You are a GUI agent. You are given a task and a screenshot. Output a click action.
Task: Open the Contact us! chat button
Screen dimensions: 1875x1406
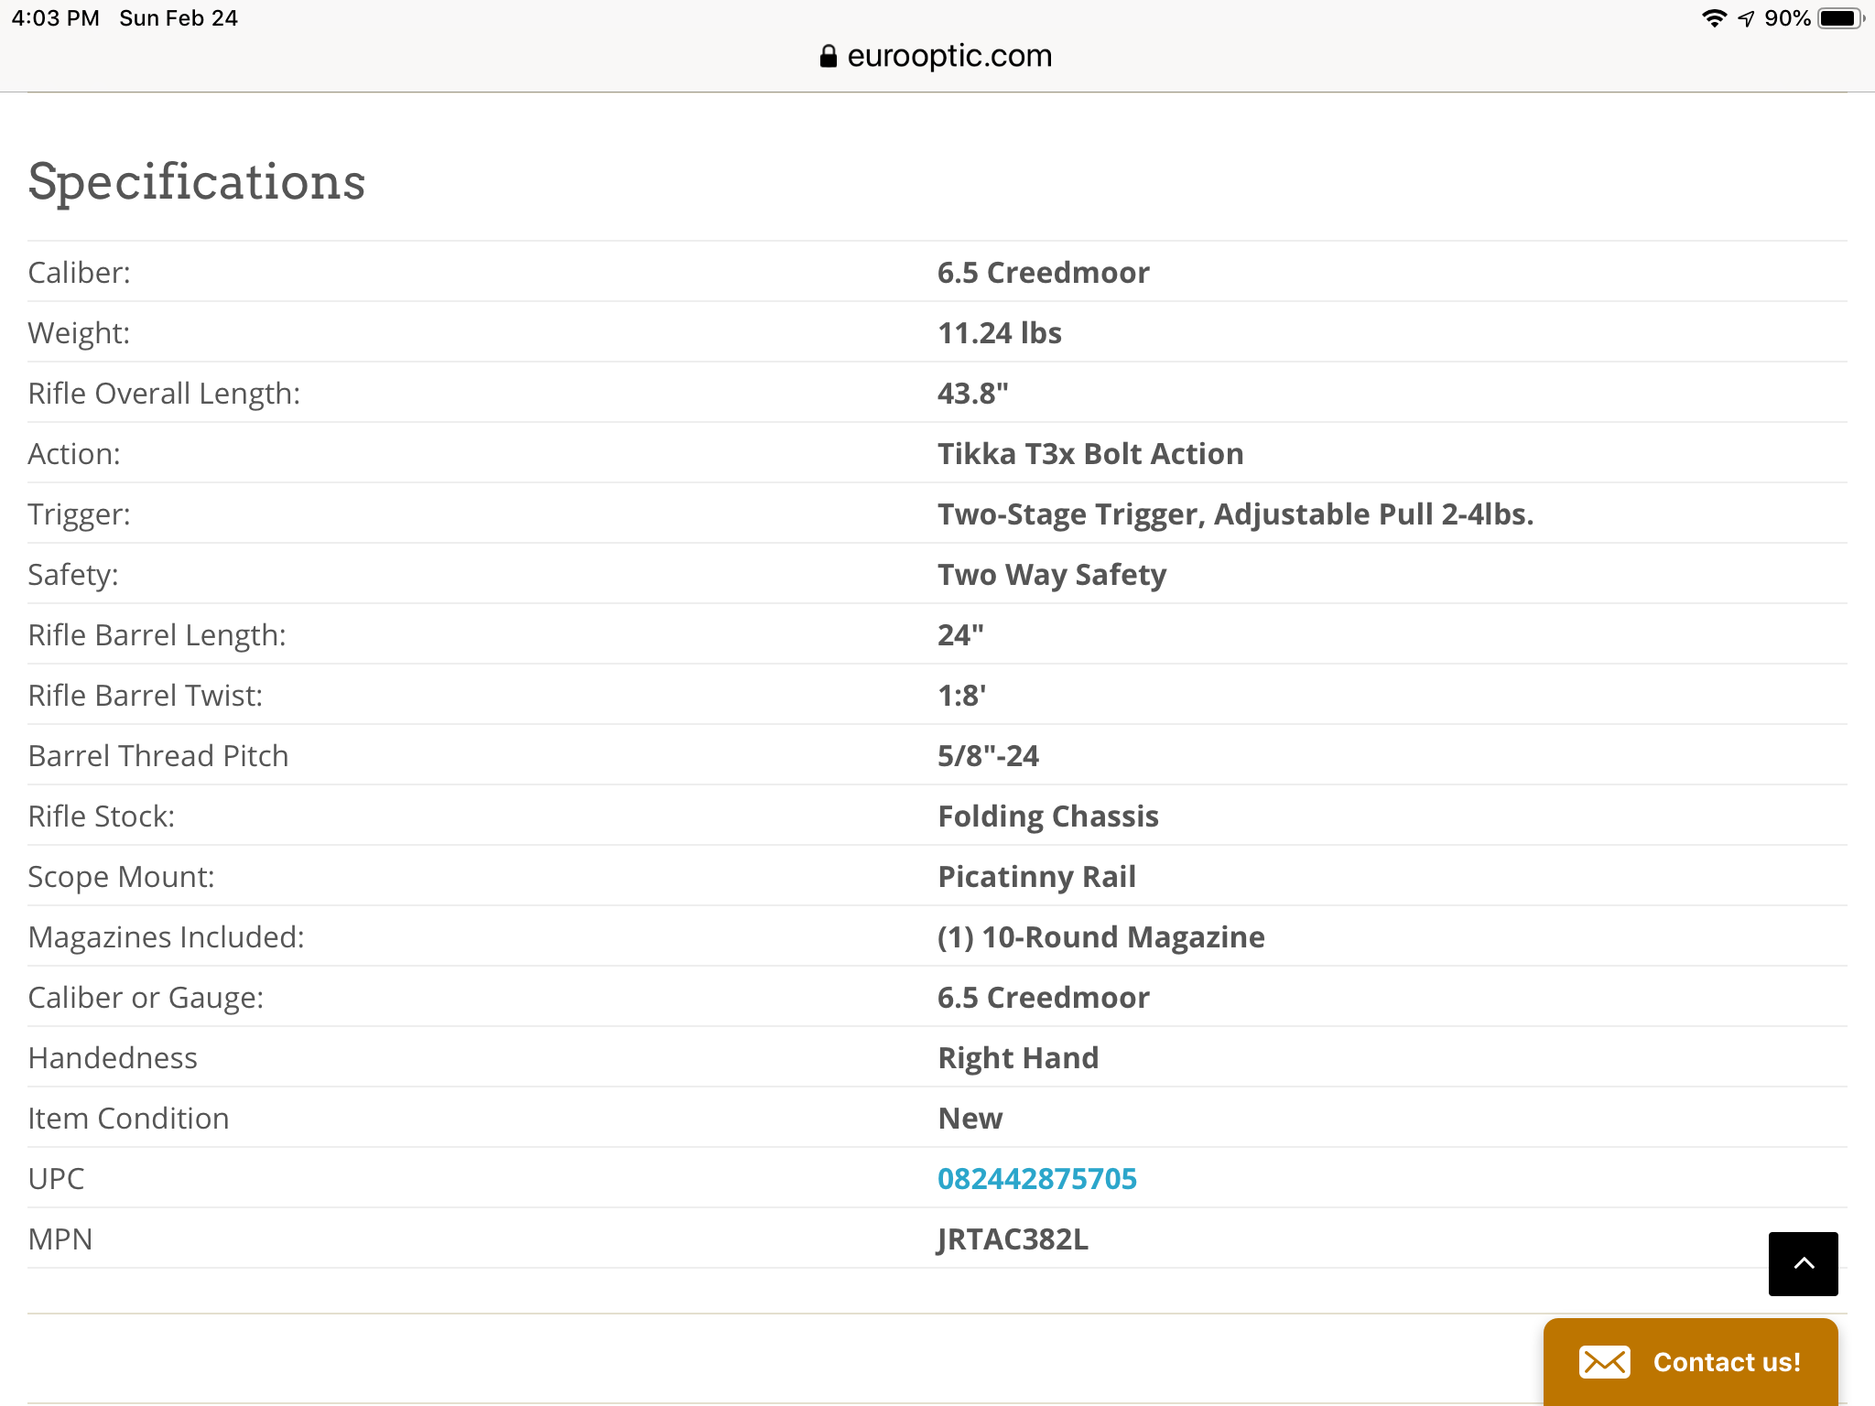point(1690,1362)
